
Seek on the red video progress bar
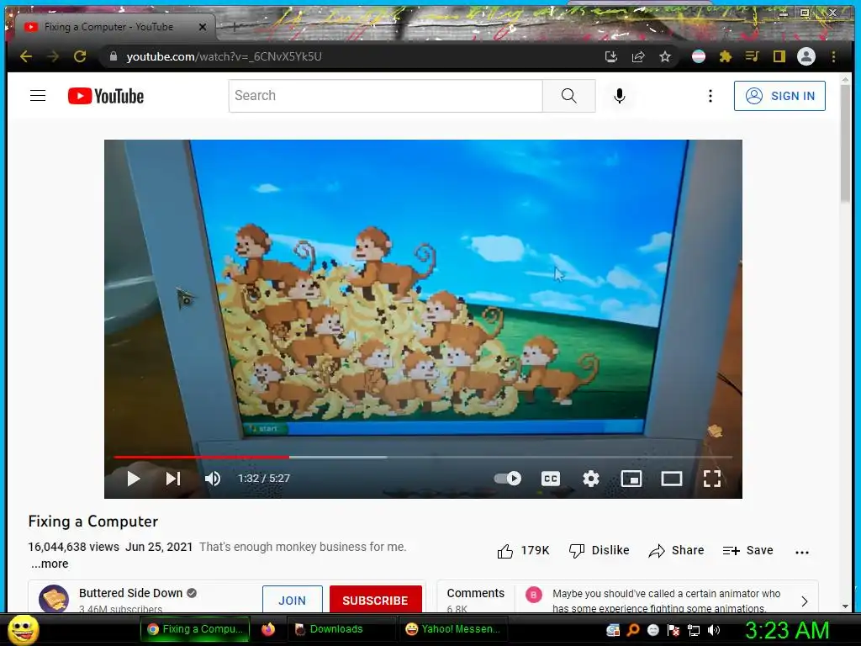pos(423,457)
